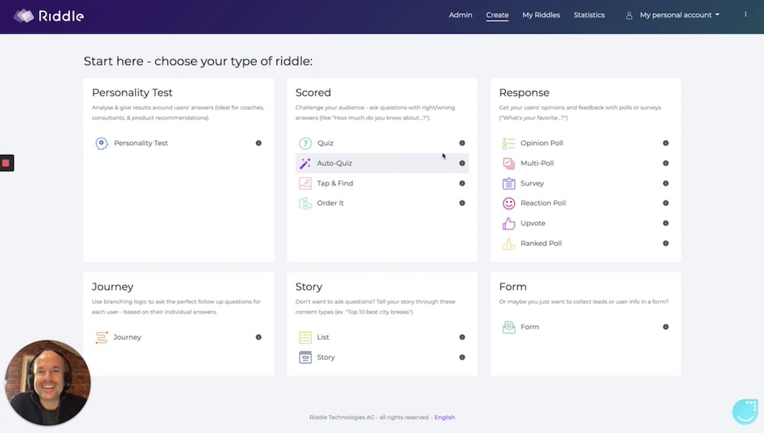The image size is (764, 433).
Task: Change language via English link
Action: coord(445,418)
